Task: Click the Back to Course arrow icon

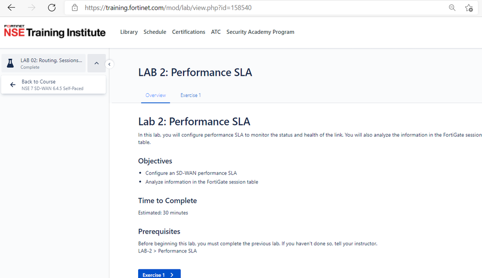Action: [13, 85]
